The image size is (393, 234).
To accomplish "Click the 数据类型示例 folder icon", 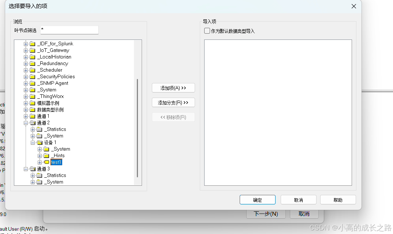I will click(32, 110).
